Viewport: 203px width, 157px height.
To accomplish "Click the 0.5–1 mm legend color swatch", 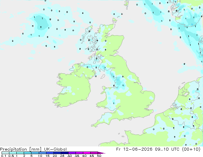I will point(13,153).
